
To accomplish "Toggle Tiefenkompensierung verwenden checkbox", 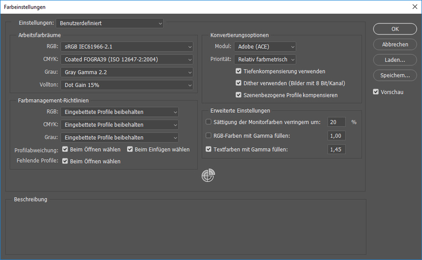I will [239, 71].
